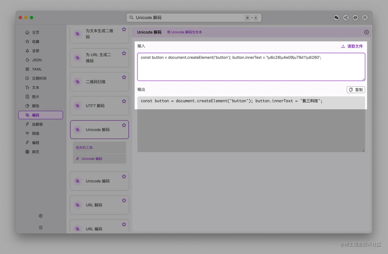Select 编程 category in sidebar

41,143
